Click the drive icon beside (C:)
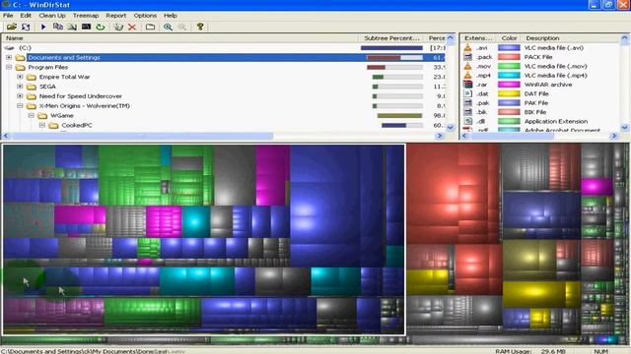 coord(10,48)
